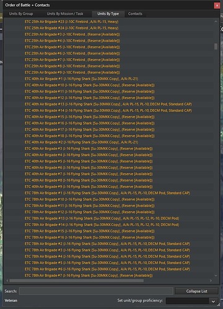Select ETC 78th Air Brigade #7 entry

(x=89, y=276)
